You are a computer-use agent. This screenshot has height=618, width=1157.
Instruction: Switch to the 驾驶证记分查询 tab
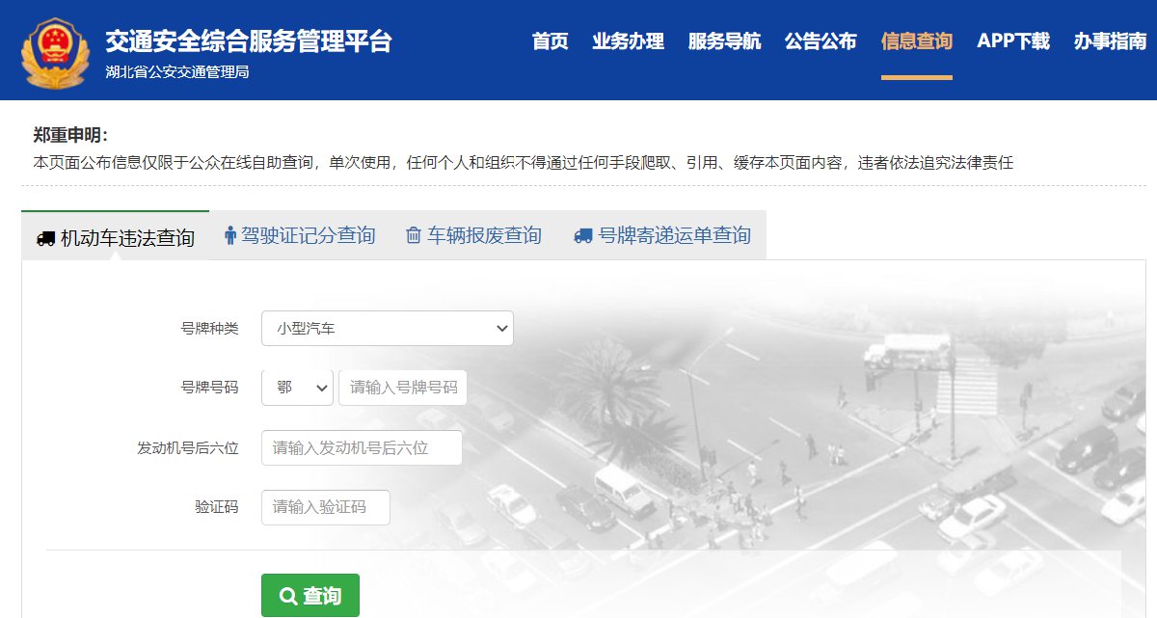point(299,235)
